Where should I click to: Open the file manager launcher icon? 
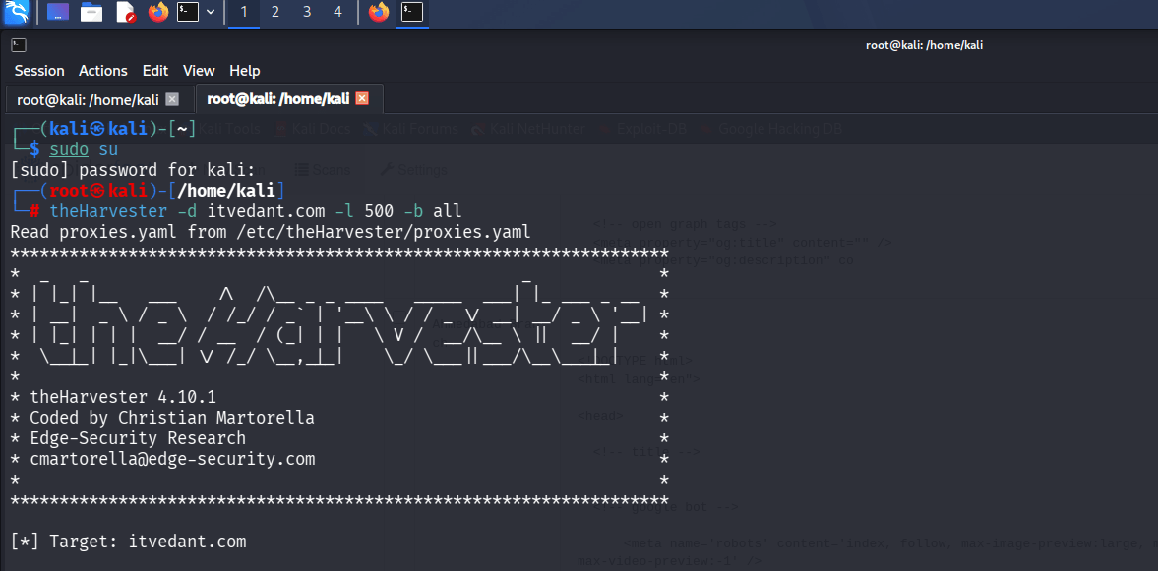91,12
